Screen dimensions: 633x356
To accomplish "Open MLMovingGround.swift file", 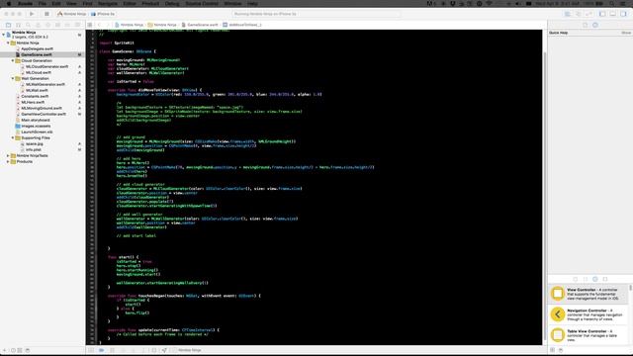I will pyautogui.click(x=42, y=108).
